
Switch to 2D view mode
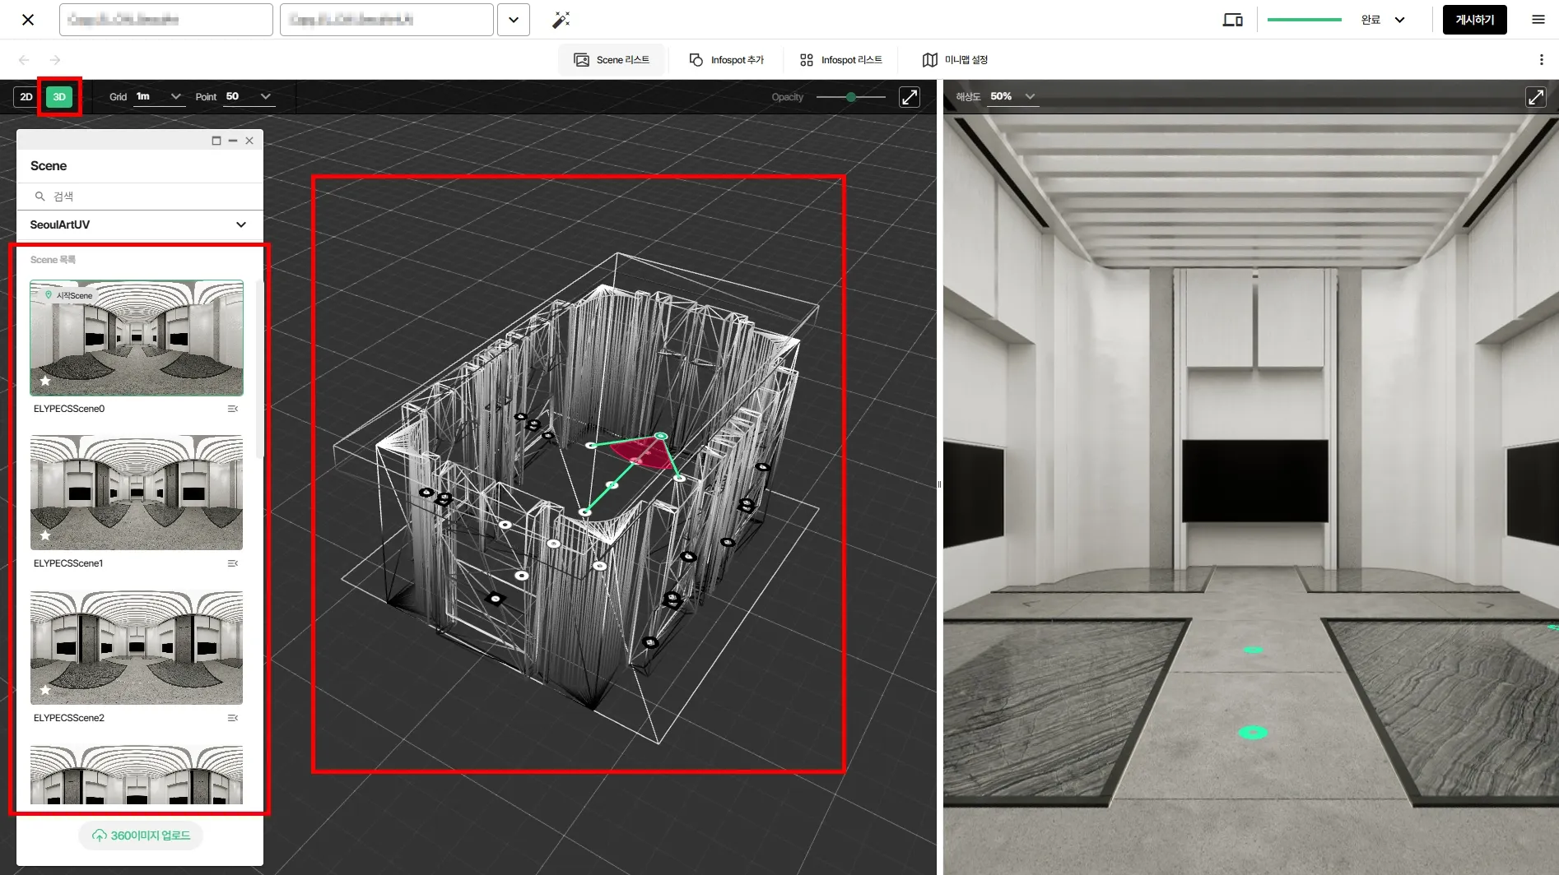26,97
